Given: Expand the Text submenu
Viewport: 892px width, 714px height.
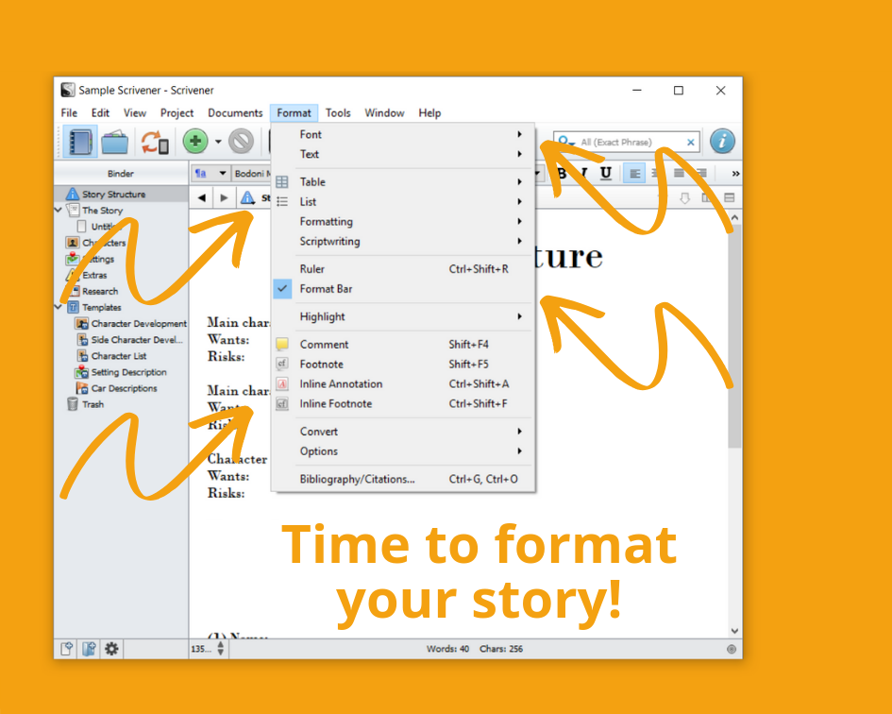Looking at the screenshot, I should [403, 154].
